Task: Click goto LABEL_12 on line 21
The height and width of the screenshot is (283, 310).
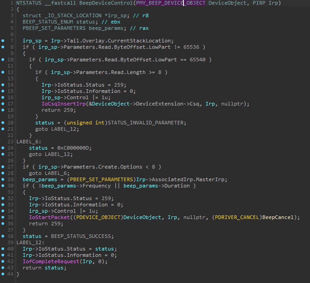Action: pos(57,129)
